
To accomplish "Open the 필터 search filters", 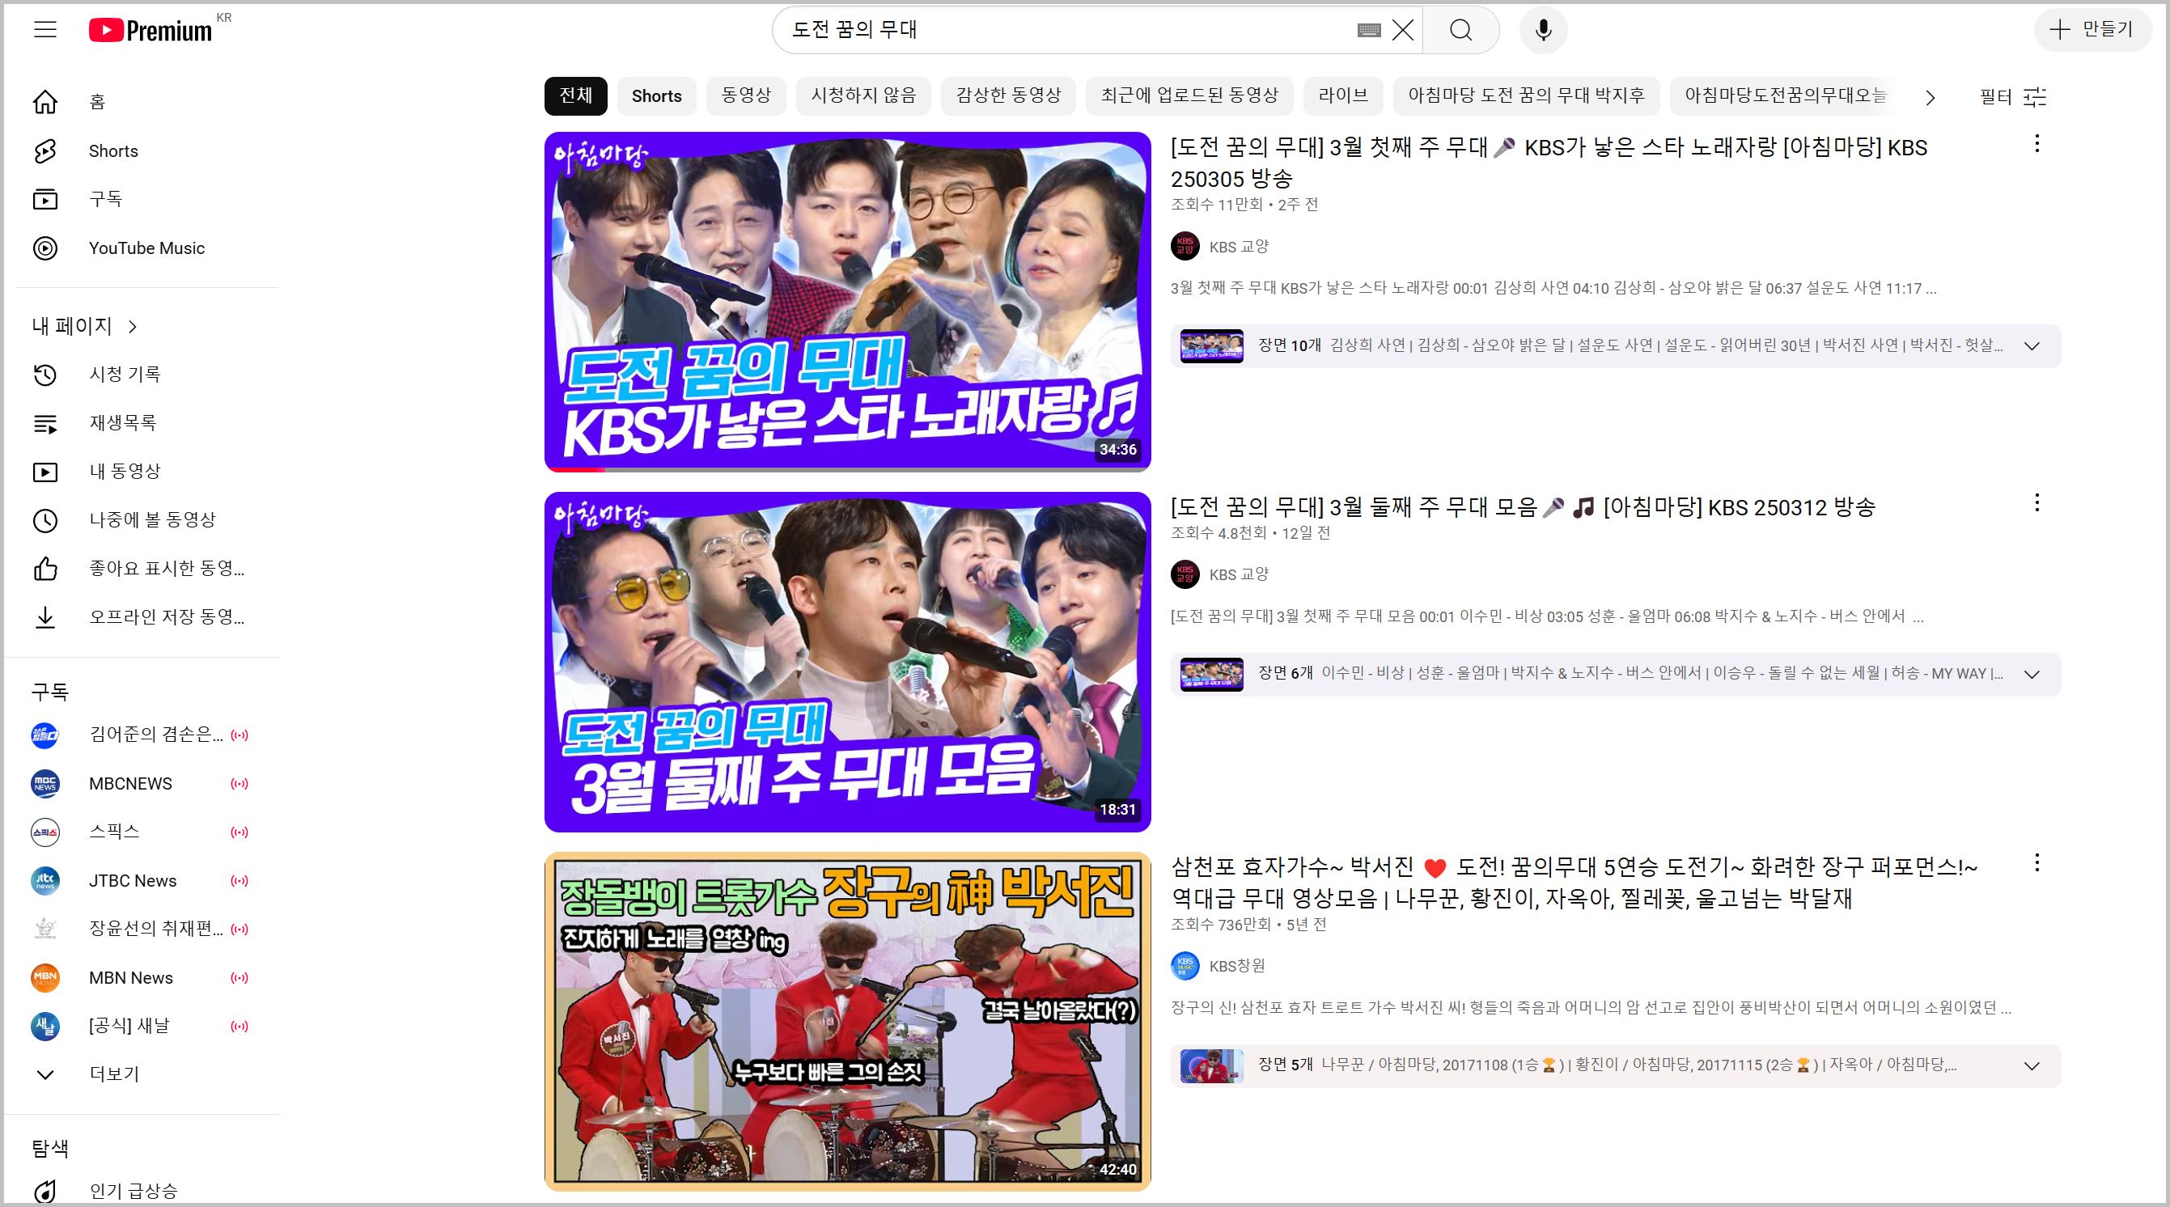I will 2011,97.
